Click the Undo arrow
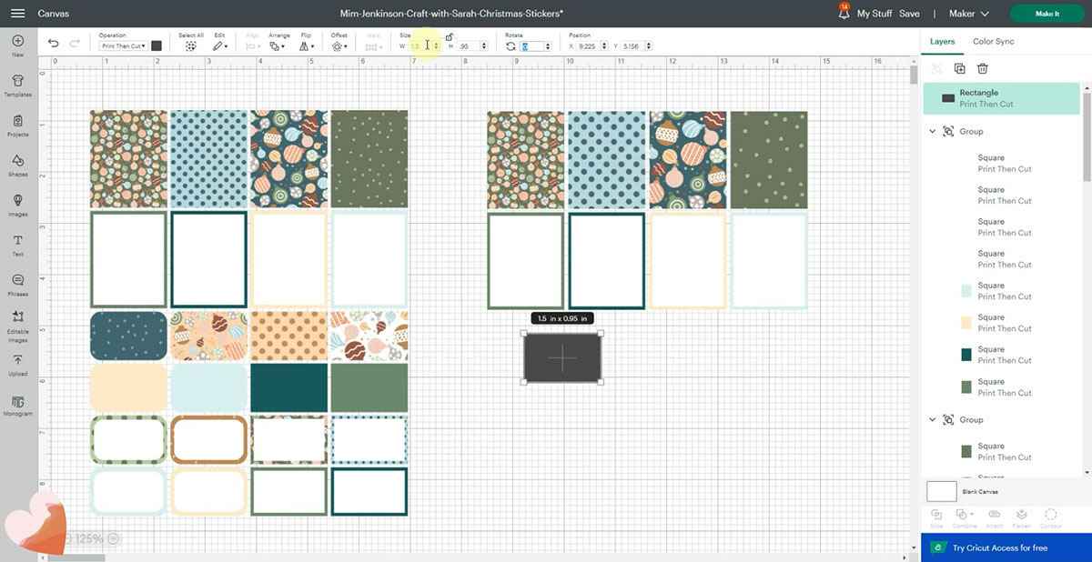 click(53, 45)
